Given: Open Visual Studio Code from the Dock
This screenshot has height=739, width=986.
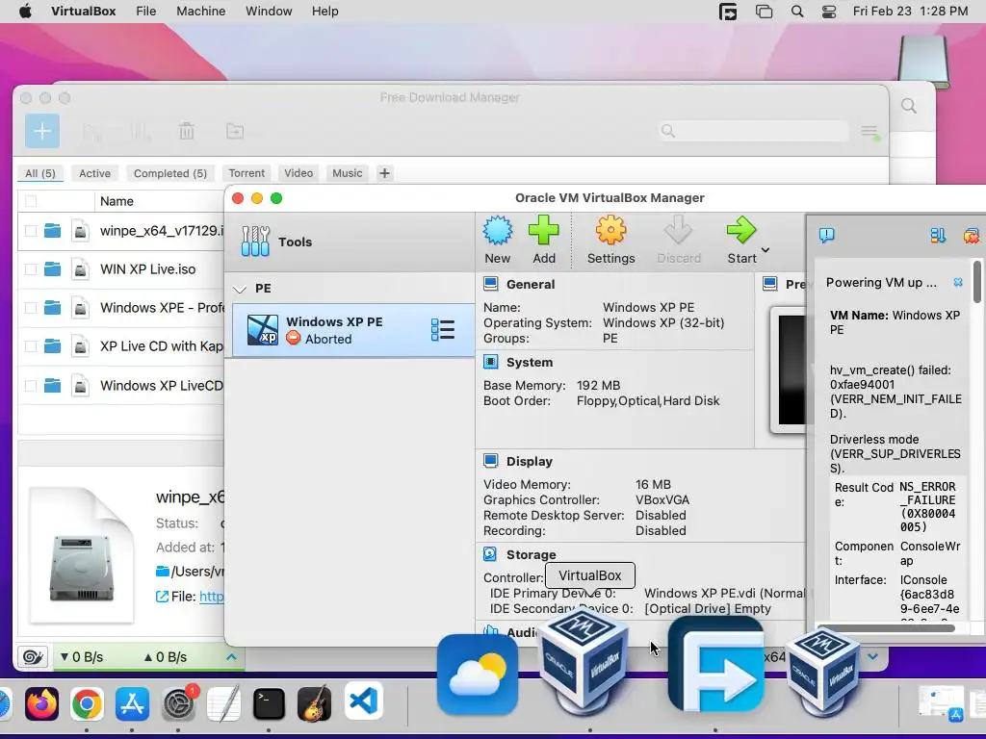Looking at the screenshot, I should click(x=363, y=701).
